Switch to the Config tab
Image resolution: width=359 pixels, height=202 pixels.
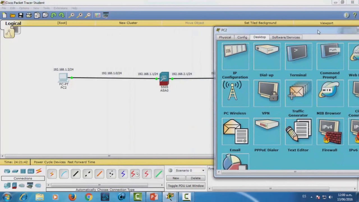(242, 37)
